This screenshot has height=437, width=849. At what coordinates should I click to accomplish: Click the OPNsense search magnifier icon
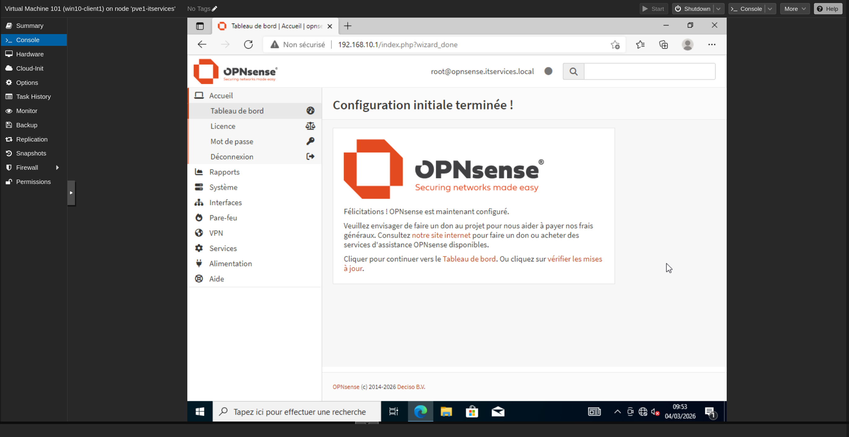pos(573,71)
